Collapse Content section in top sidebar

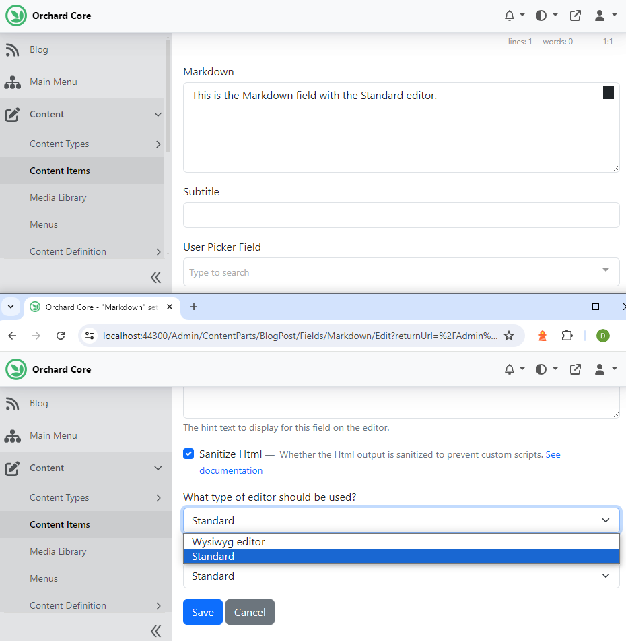tap(158, 115)
